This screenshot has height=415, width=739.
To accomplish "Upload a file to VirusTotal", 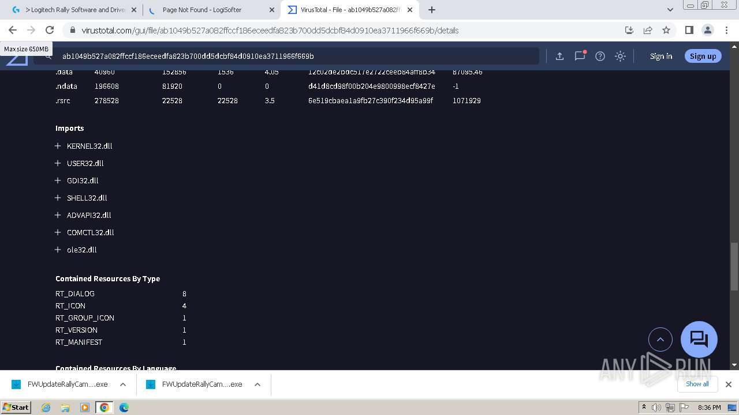I will tap(559, 56).
